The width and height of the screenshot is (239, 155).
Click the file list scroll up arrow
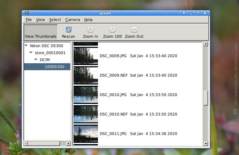tap(206, 44)
